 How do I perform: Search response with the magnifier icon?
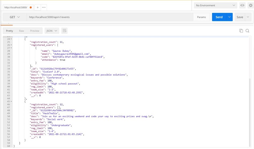[247, 31]
